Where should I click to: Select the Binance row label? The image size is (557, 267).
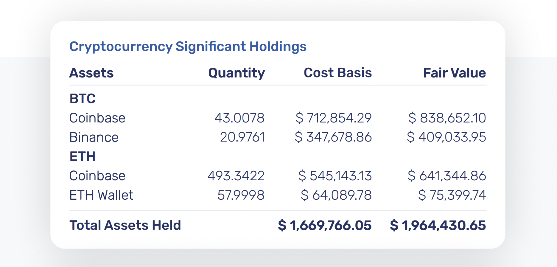point(94,137)
